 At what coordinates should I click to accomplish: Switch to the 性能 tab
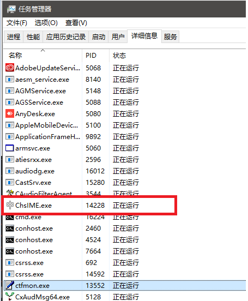point(33,37)
